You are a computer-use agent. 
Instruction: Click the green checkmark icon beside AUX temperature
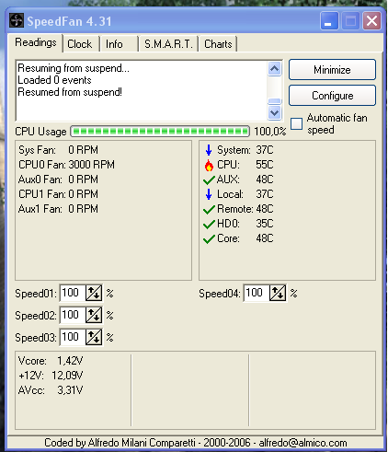(x=209, y=180)
